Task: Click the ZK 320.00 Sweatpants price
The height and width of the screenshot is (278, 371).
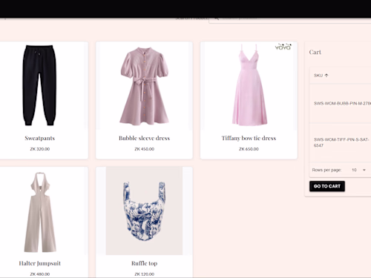Action: (40, 149)
